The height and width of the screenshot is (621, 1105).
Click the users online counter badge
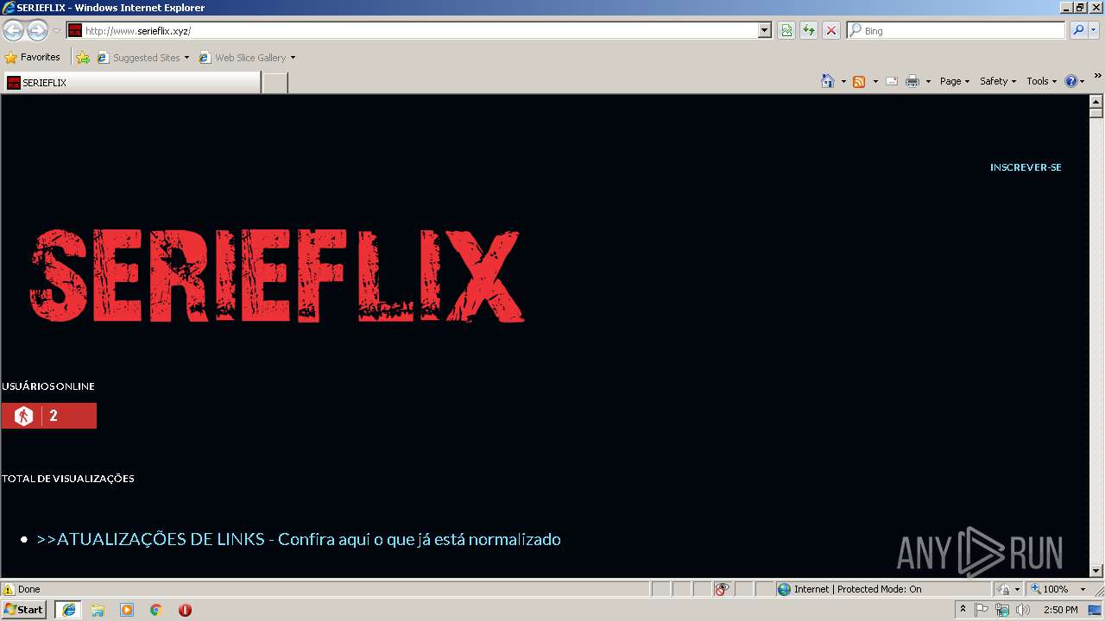(x=49, y=416)
